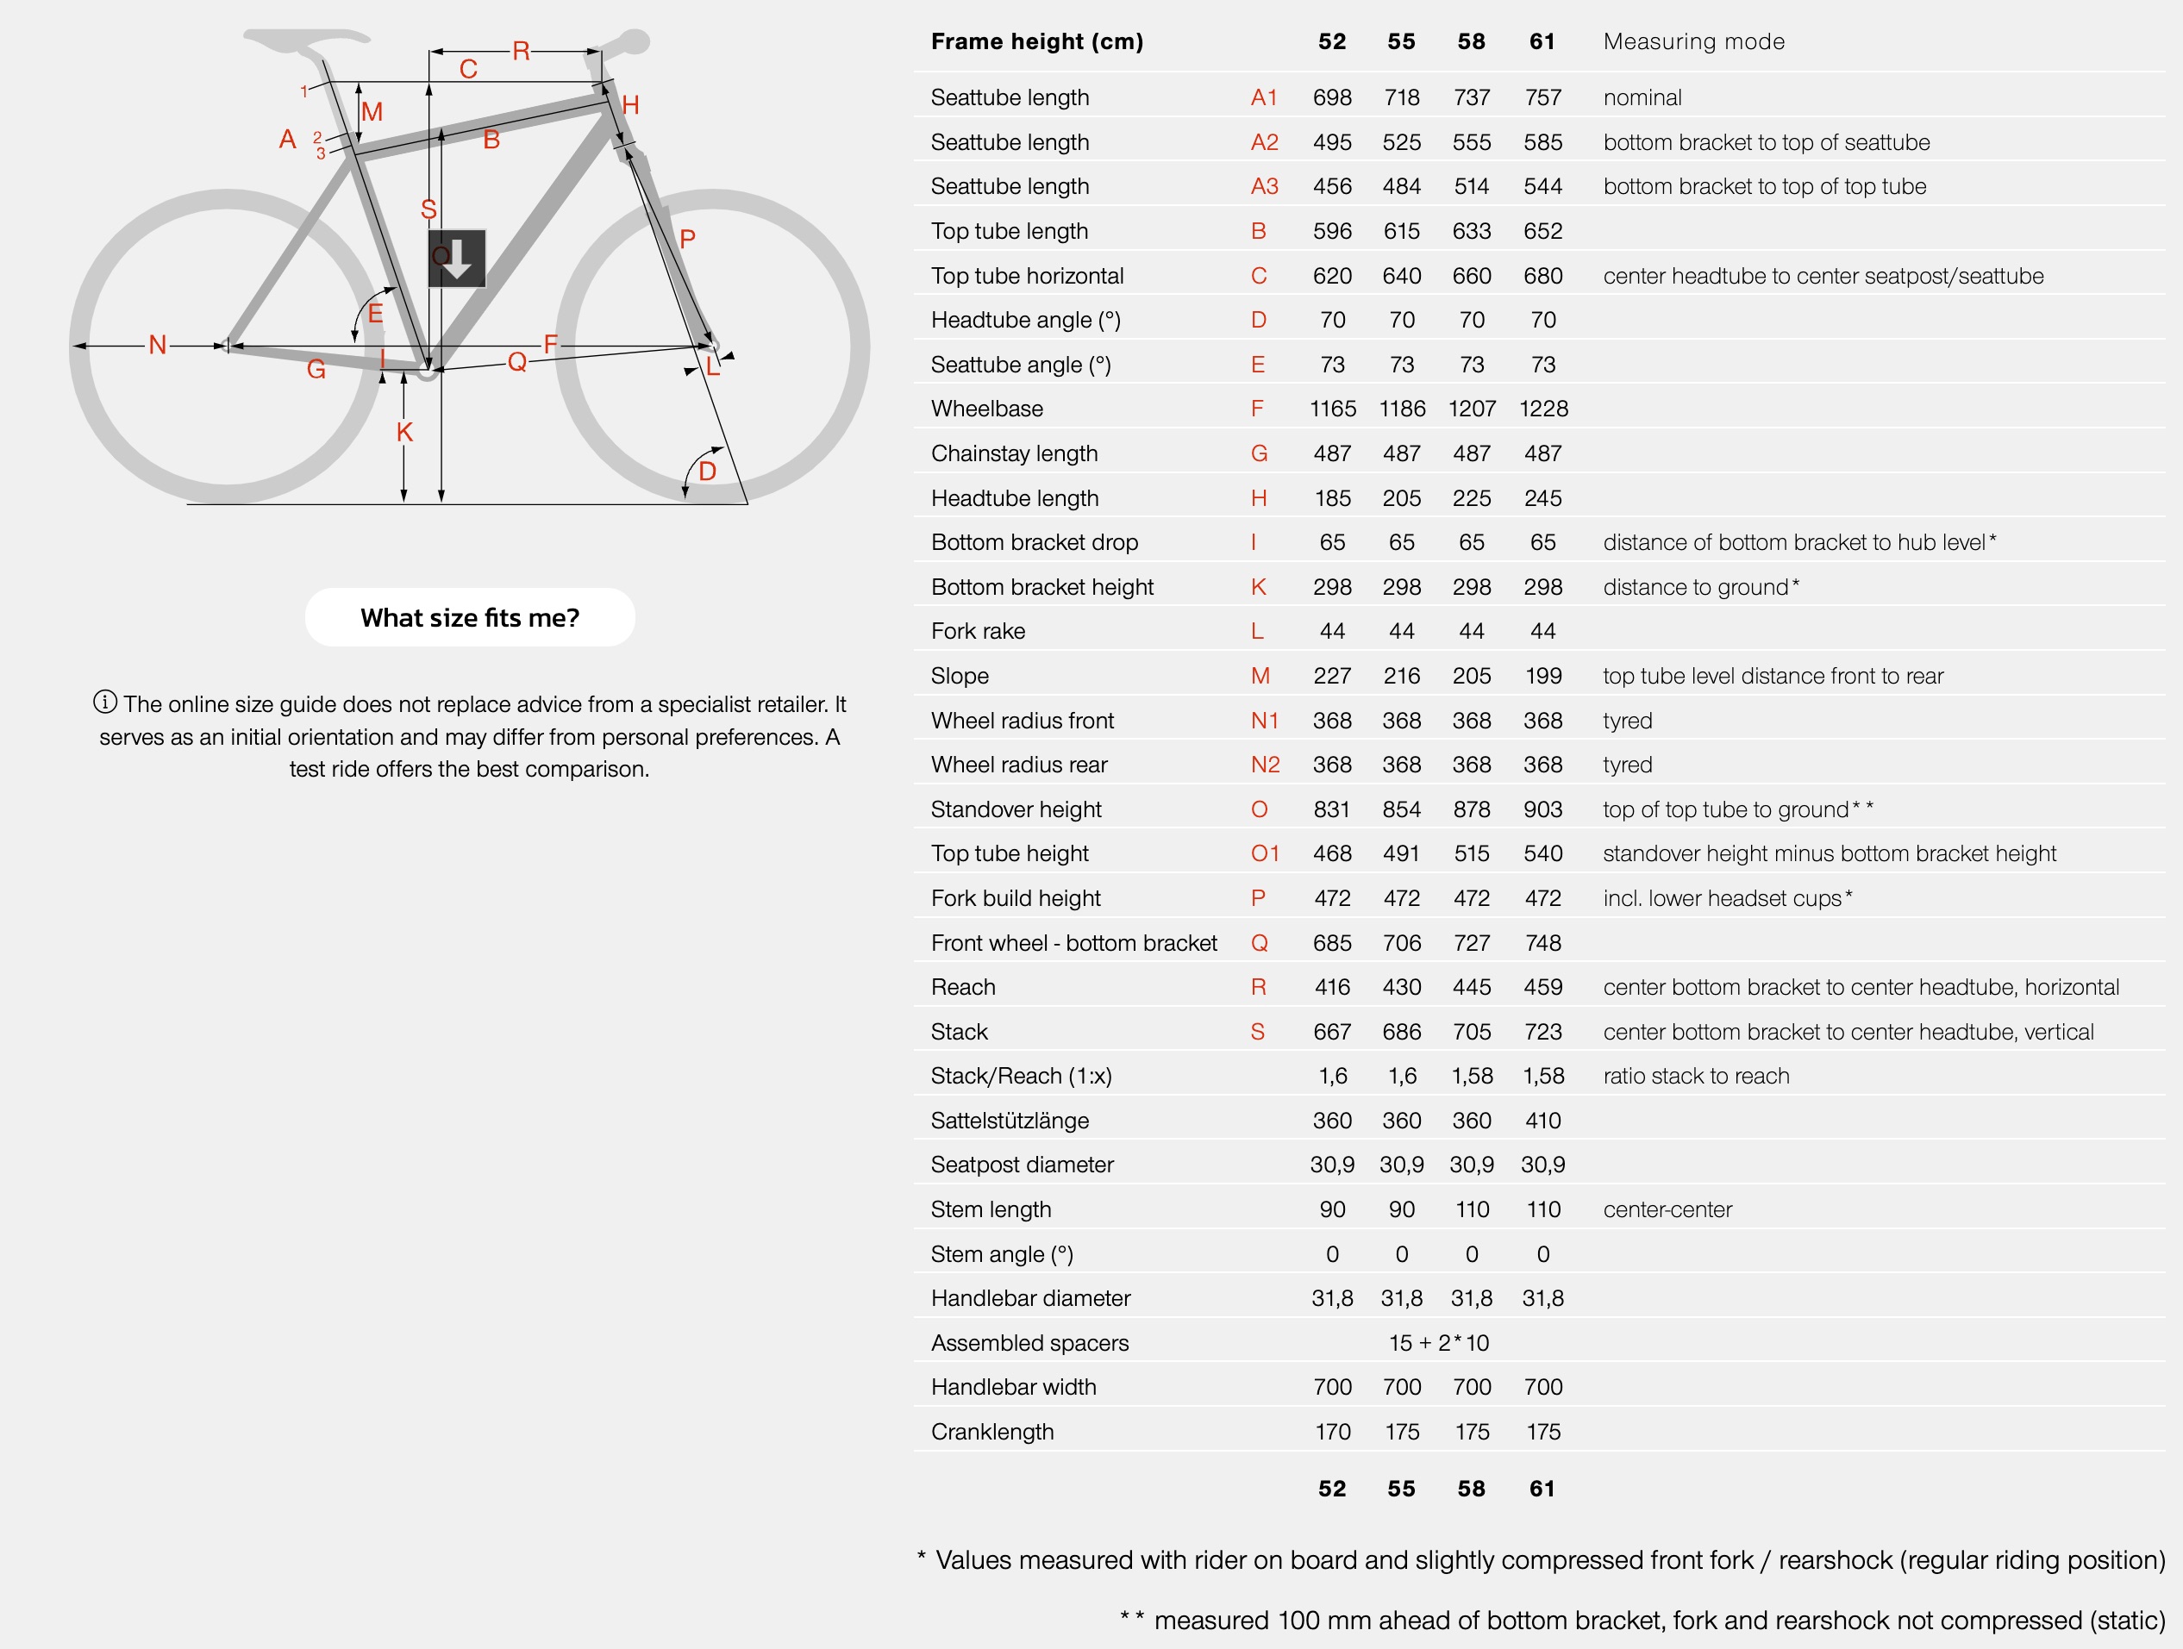Screen dimensions: 2183x1649
Task: Click the red N wheel radius label
Action: 157,346
